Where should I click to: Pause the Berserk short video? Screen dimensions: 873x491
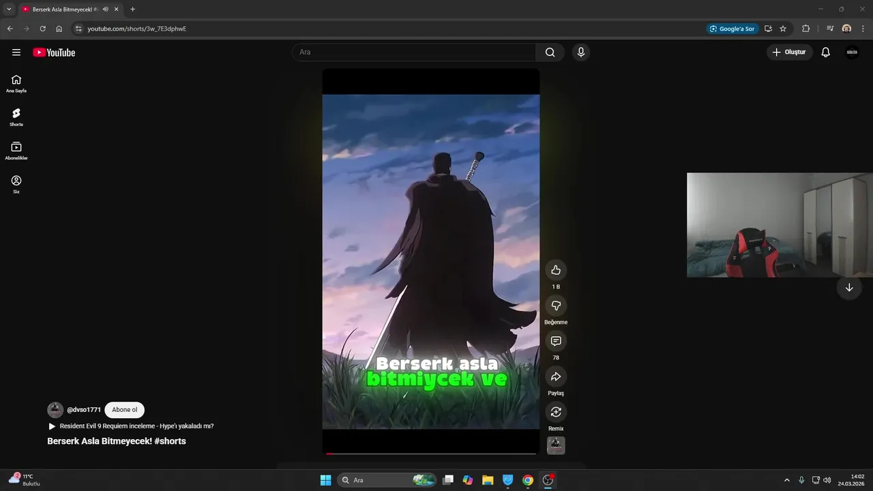[x=431, y=262]
